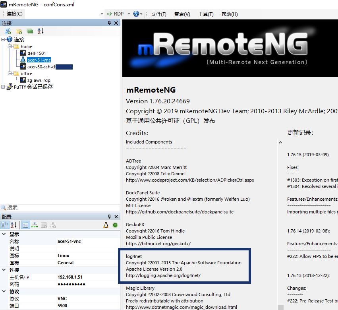Click the Version 1.76.20.24669 text

pos(158,101)
